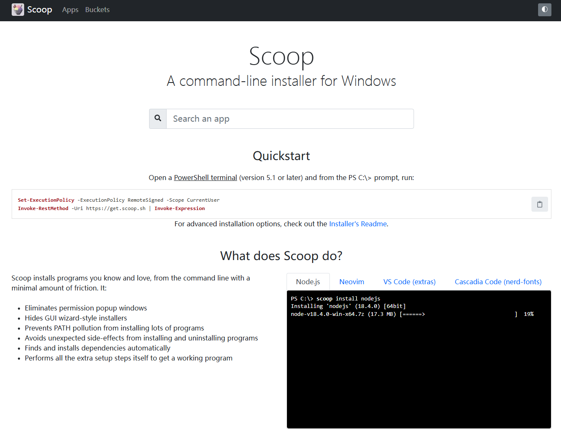
Task: Click the Quickstart heading
Action: tap(281, 156)
